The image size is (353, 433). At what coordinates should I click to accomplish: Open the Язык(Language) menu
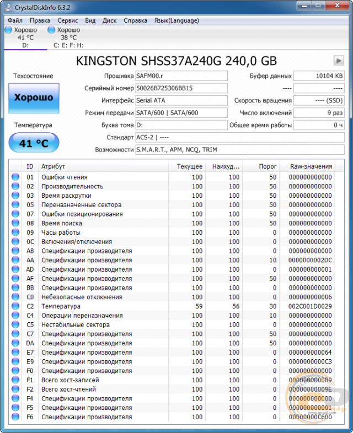coord(176,20)
